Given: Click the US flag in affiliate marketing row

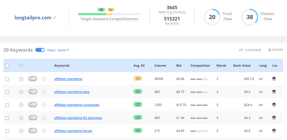Looking at the screenshot, I should [x=274, y=79].
